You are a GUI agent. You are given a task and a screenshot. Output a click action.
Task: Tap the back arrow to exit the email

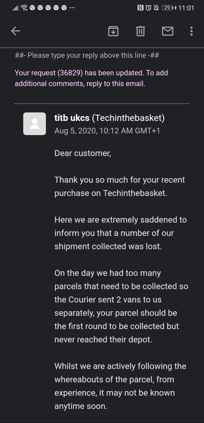(x=16, y=31)
